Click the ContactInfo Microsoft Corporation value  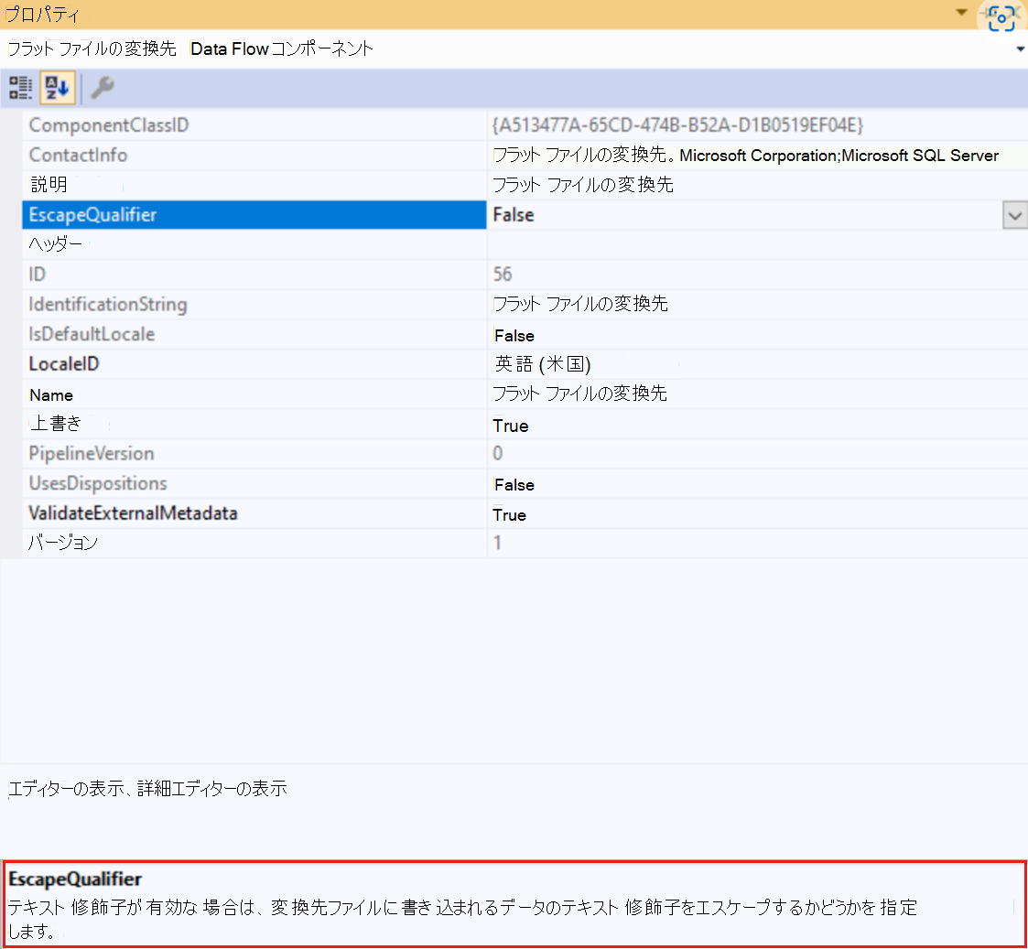point(745,156)
